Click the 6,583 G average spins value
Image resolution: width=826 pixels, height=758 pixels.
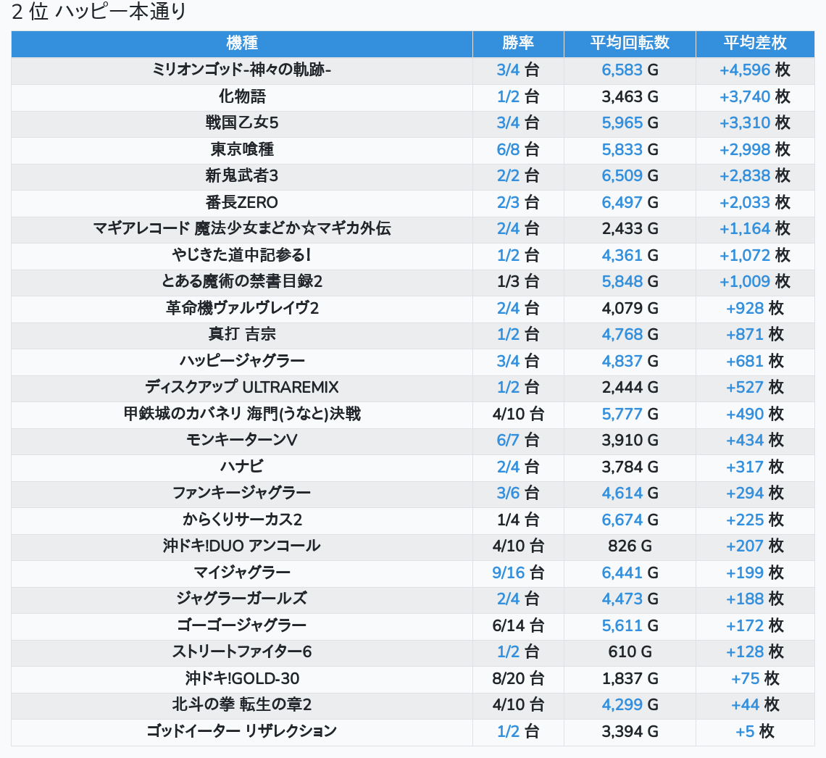coord(630,70)
